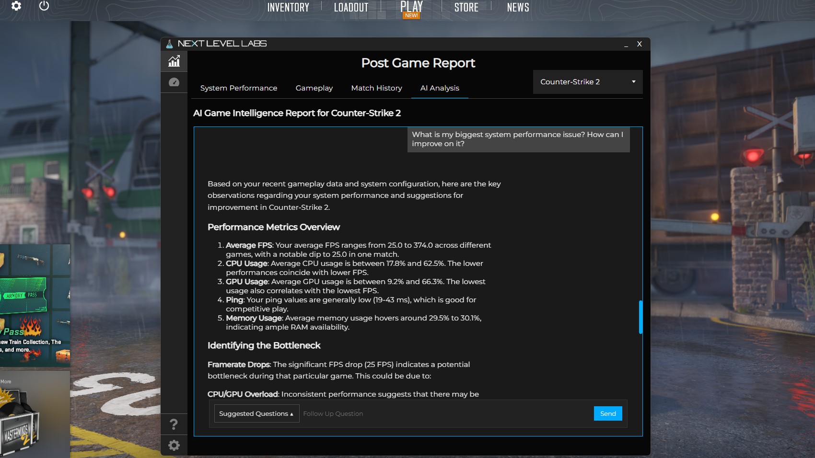Image resolution: width=815 pixels, height=458 pixels.
Task: Switch to the Gameplay tab
Action: (314, 88)
